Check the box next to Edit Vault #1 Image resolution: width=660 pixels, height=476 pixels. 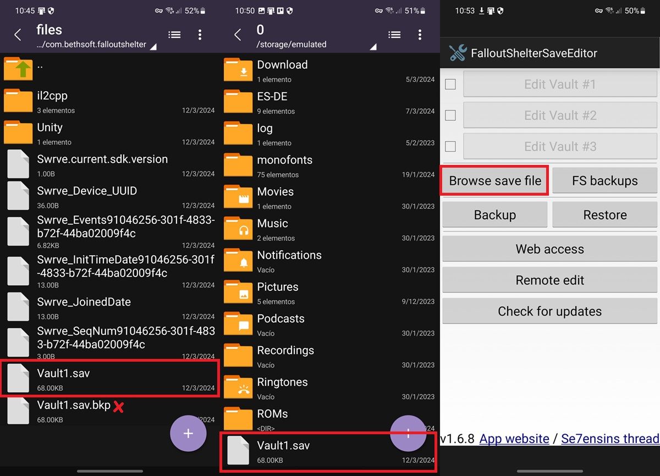(450, 84)
